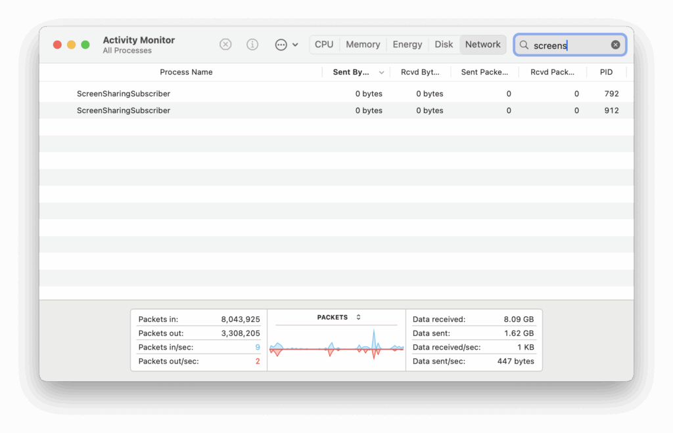Sort by the Rcvd Packets column header

click(x=552, y=72)
